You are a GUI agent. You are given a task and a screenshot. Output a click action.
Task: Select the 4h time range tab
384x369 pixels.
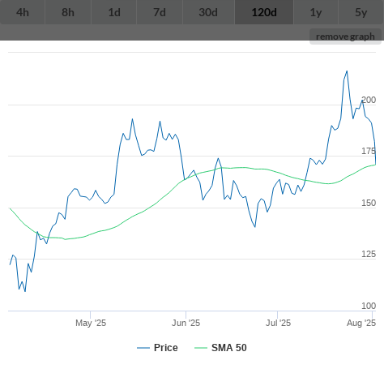[x=23, y=12]
